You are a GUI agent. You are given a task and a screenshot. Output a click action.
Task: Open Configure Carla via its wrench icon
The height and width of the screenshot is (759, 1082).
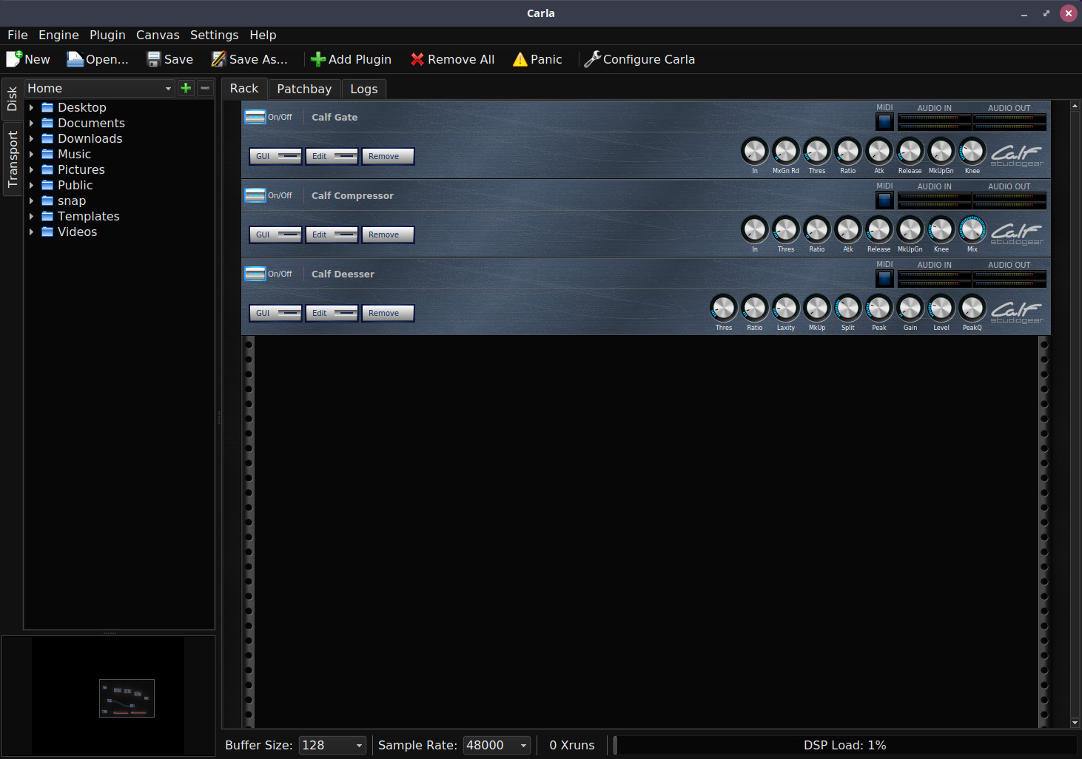point(591,58)
